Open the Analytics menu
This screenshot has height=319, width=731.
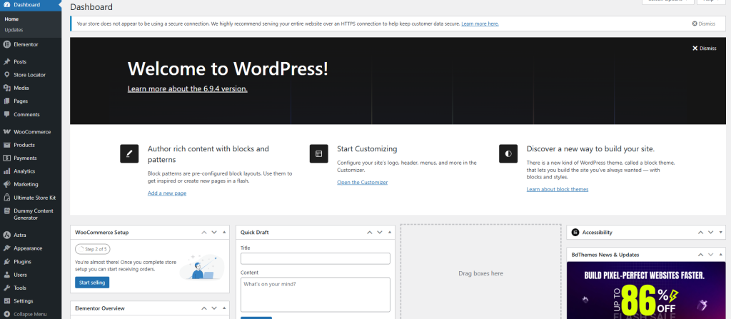[30, 171]
